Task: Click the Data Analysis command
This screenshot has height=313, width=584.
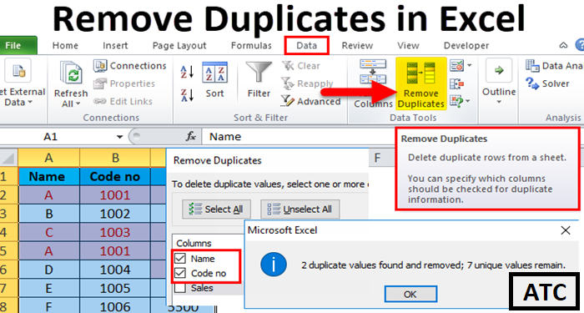Action: tap(554, 66)
